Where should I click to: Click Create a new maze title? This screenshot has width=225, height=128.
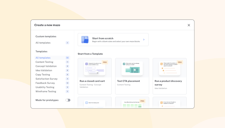point(47,25)
